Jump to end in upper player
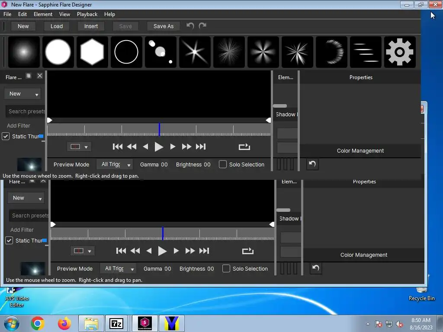Screen dimensions: 443x332 [201, 147]
